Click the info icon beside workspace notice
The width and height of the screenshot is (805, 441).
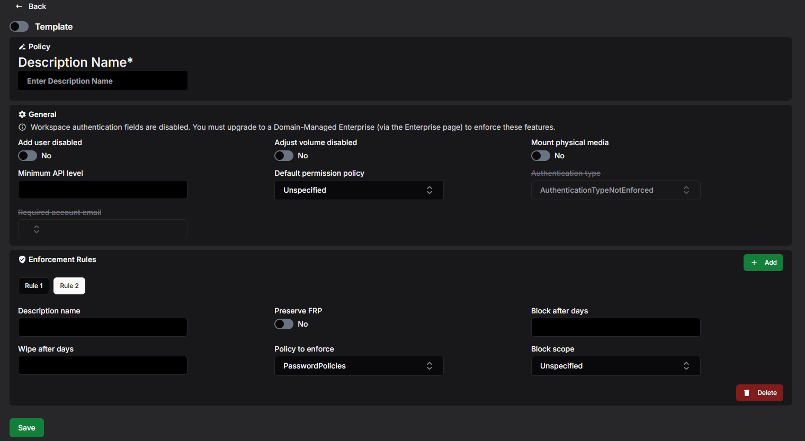[x=22, y=127]
